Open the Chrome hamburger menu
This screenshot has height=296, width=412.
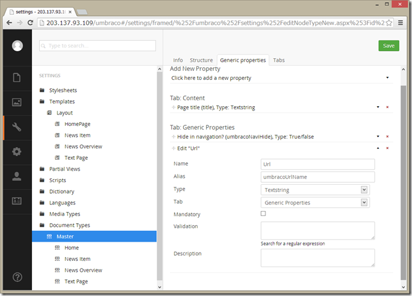click(x=400, y=23)
